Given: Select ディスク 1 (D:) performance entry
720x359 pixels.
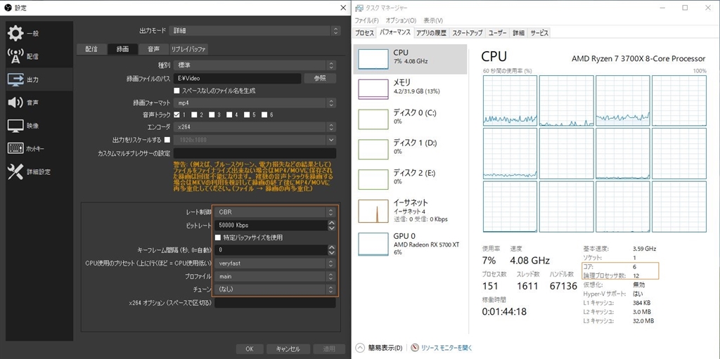Looking at the screenshot, I should [x=410, y=149].
